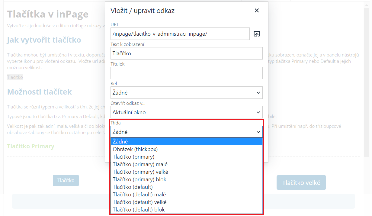This screenshot has width=372, height=216.
Task: Click the Tlačítko velké button
Action: tap(301, 183)
